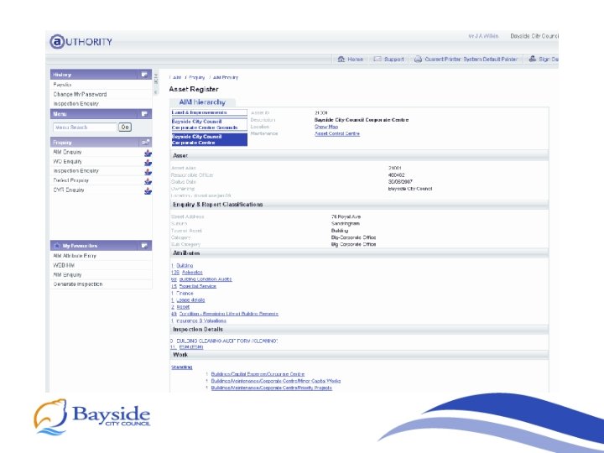Select Land & Improvements hierarchy node
Image resolution: width=604 pixels, height=453 pixels.
tap(209, 112)
